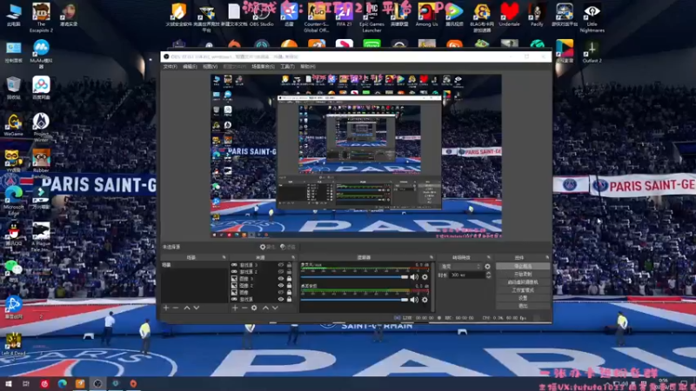
Task: Remove selected source with minus icon
Action: 244,308
